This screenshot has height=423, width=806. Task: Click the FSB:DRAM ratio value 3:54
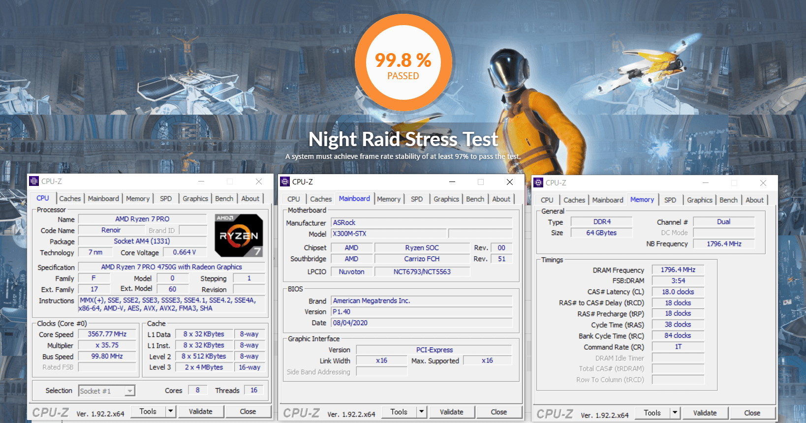[678, 281]
